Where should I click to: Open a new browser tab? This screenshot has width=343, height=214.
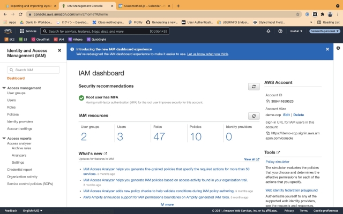(178, 6)
